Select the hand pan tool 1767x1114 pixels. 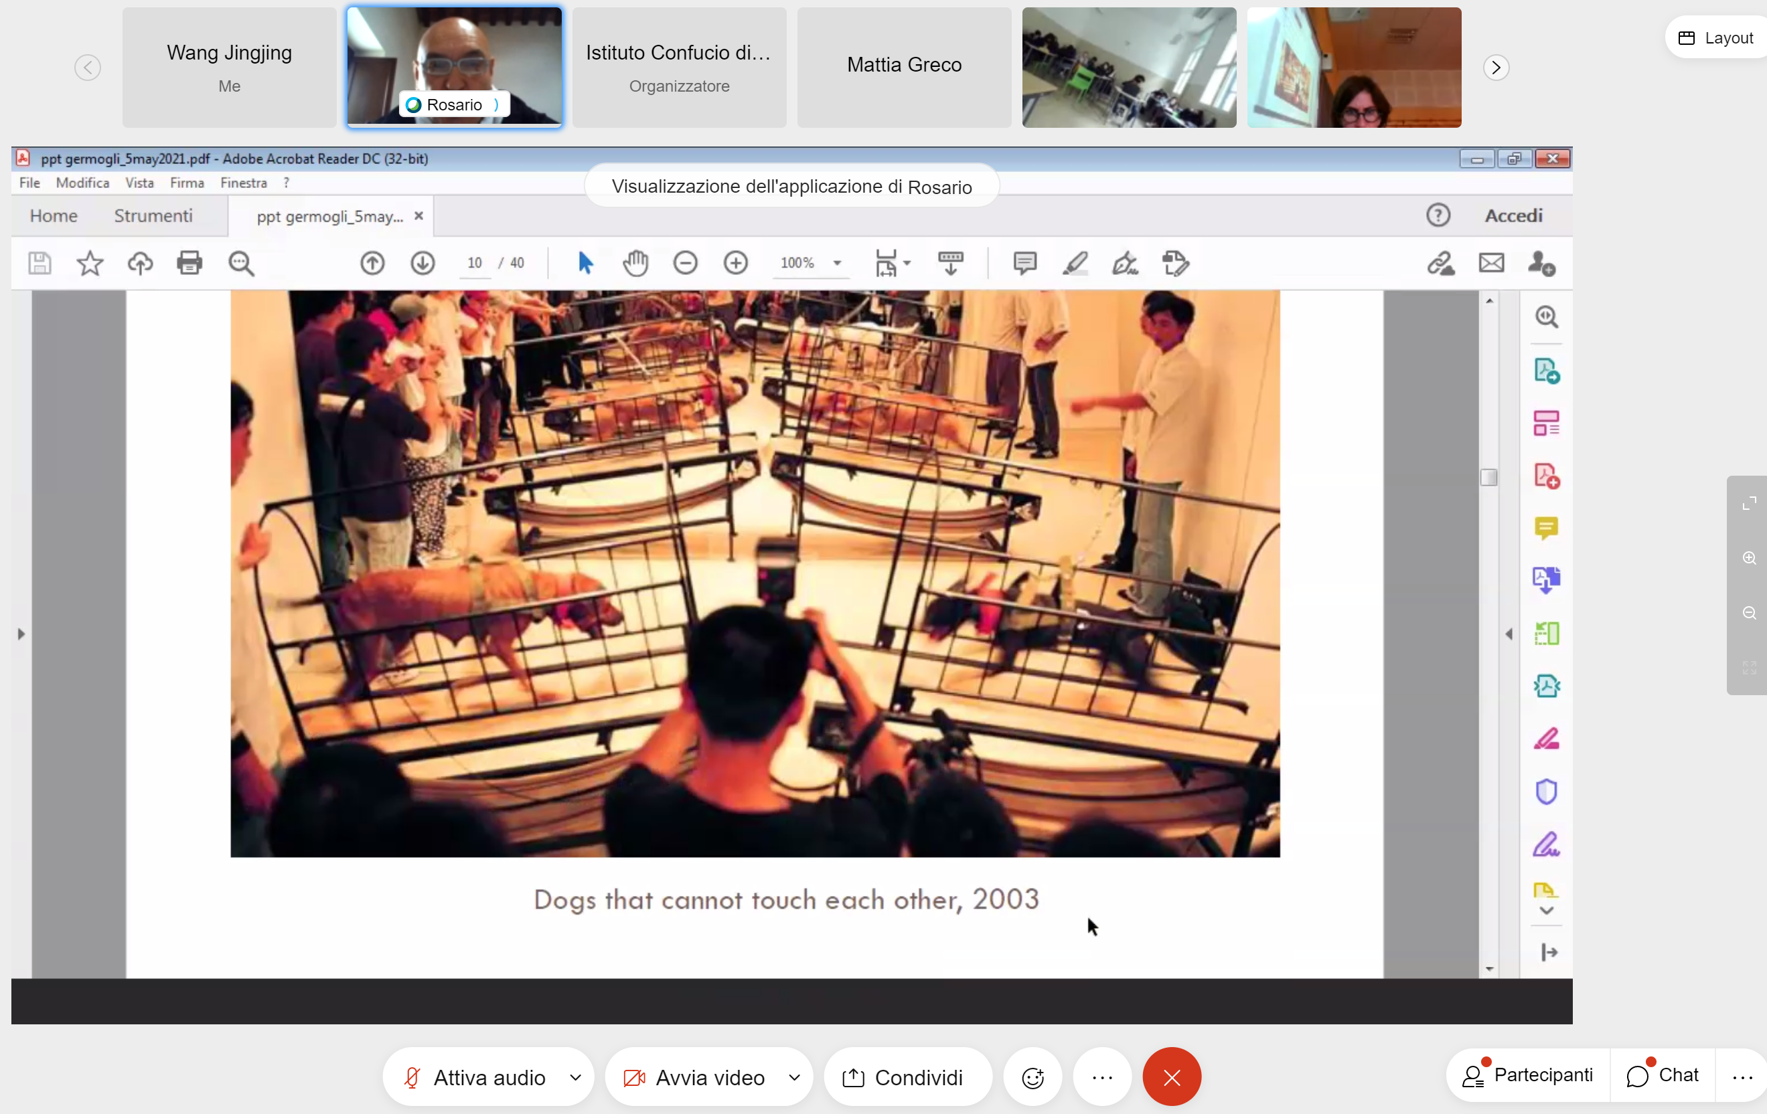pos(635,262)
